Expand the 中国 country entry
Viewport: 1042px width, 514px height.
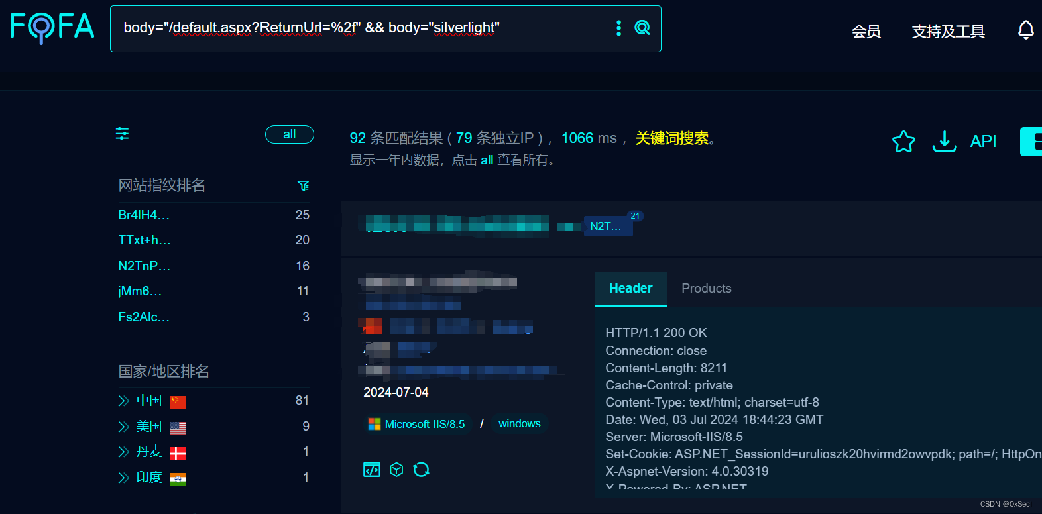(x=123, y=401)
